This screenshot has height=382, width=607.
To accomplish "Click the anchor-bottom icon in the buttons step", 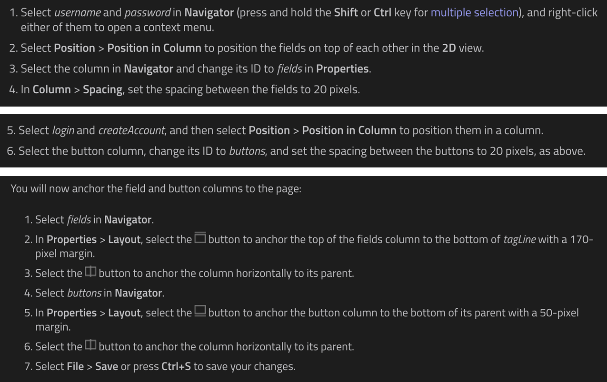I will (x=200, y=312).
